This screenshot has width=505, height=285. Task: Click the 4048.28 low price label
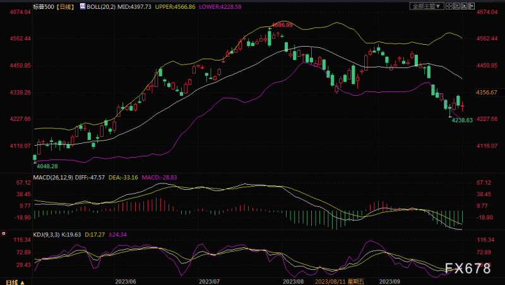(x=47, y=166)
